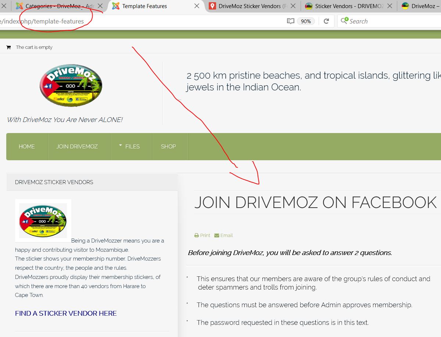Follow FIND A STICKER VENDOR HERE link
Screen dimensions: 441x337
click(x=66, y=313)
